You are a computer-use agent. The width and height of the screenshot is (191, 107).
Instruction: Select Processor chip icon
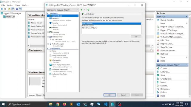50,32
